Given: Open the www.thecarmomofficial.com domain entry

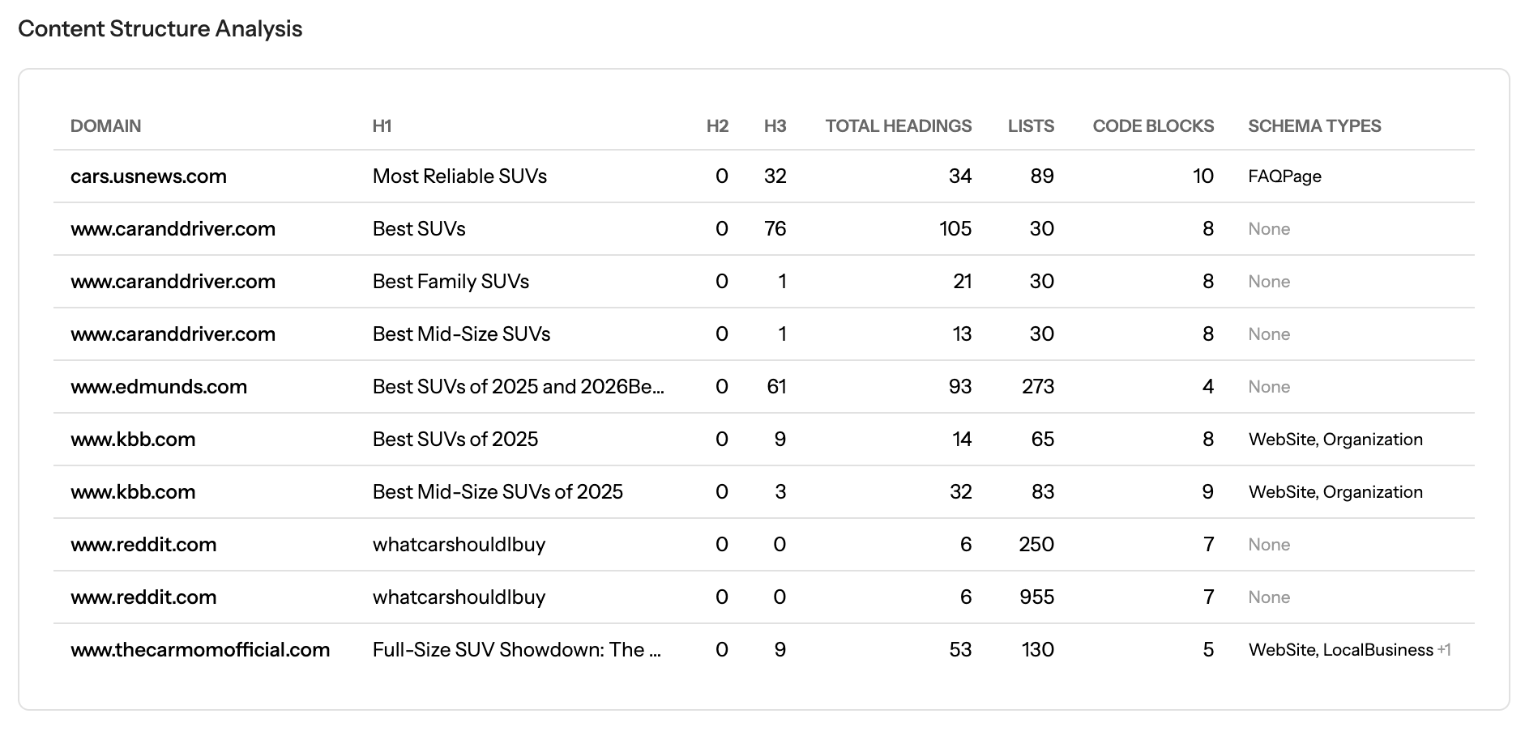Looking at the screenshot, I should click(x=200, y=650).
